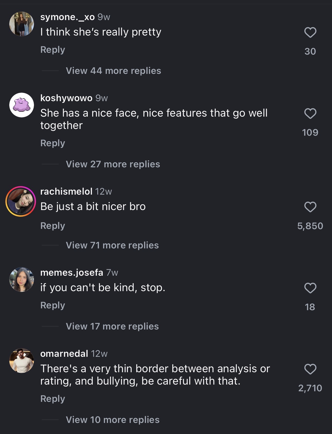Open koshywowo's purple Ditto avatar
Screen dimensions: 332x434
click(22, 105)
